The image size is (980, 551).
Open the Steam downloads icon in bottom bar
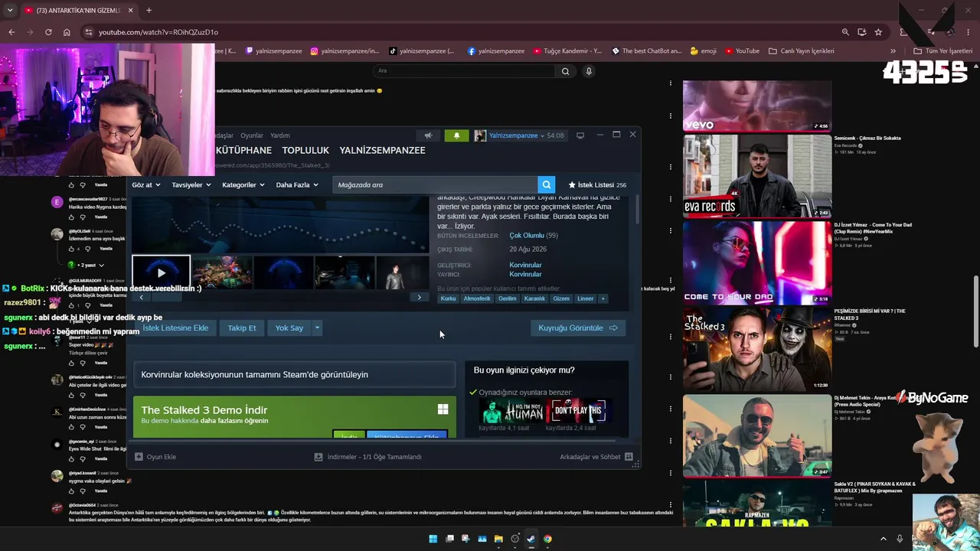click(x=318, y=457)
